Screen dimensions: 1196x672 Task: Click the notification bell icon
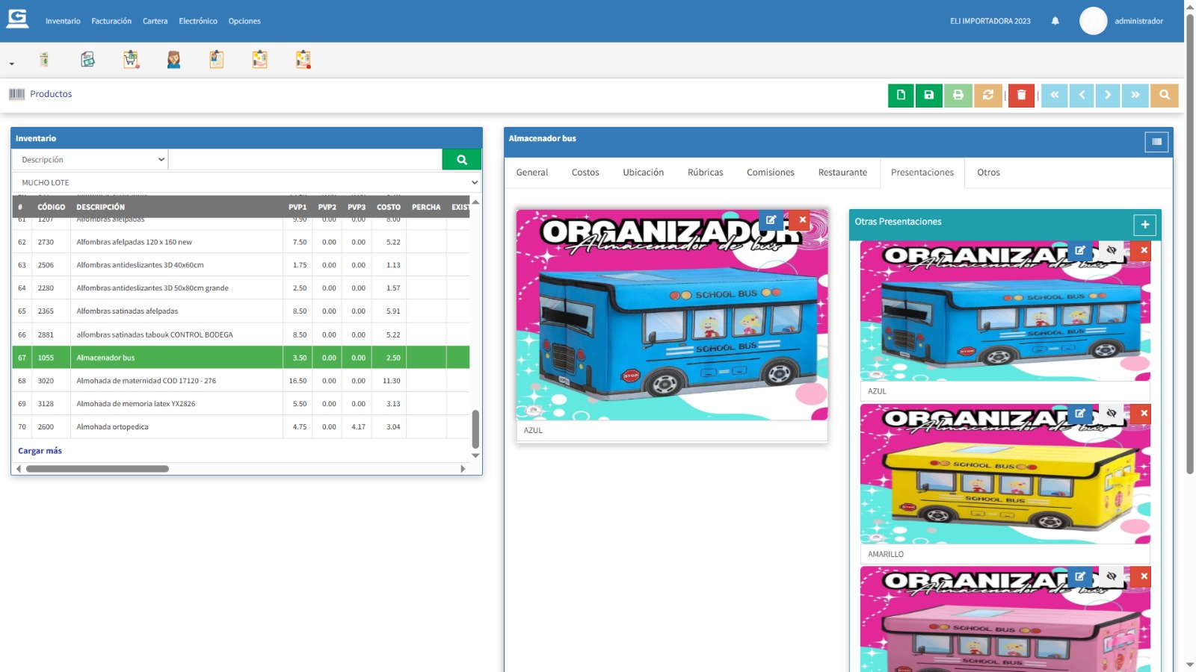click(x=1055, y=21)
